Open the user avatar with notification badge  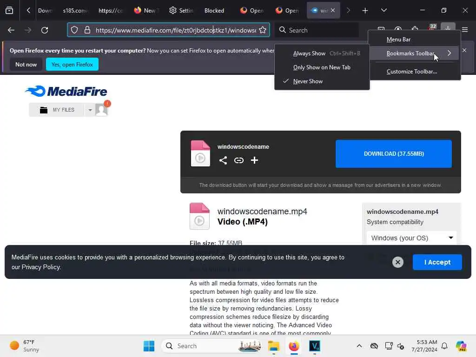[x=102, y=109]
